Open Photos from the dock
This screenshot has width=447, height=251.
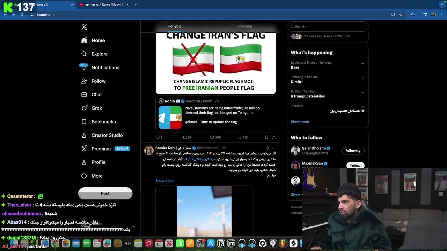pyautogui.click(x=66, y=243)
